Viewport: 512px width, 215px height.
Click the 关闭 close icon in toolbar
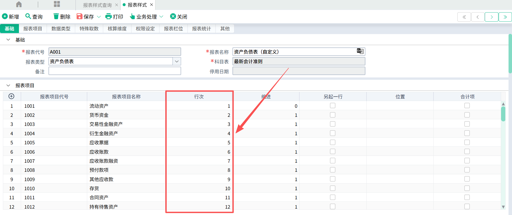[173, 16]
